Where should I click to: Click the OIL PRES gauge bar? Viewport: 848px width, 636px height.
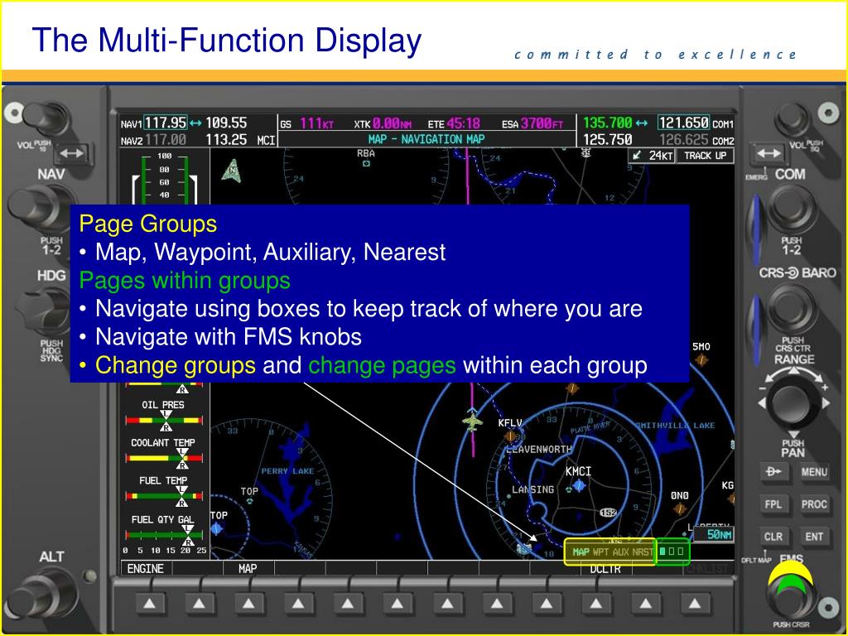(164, 420)
